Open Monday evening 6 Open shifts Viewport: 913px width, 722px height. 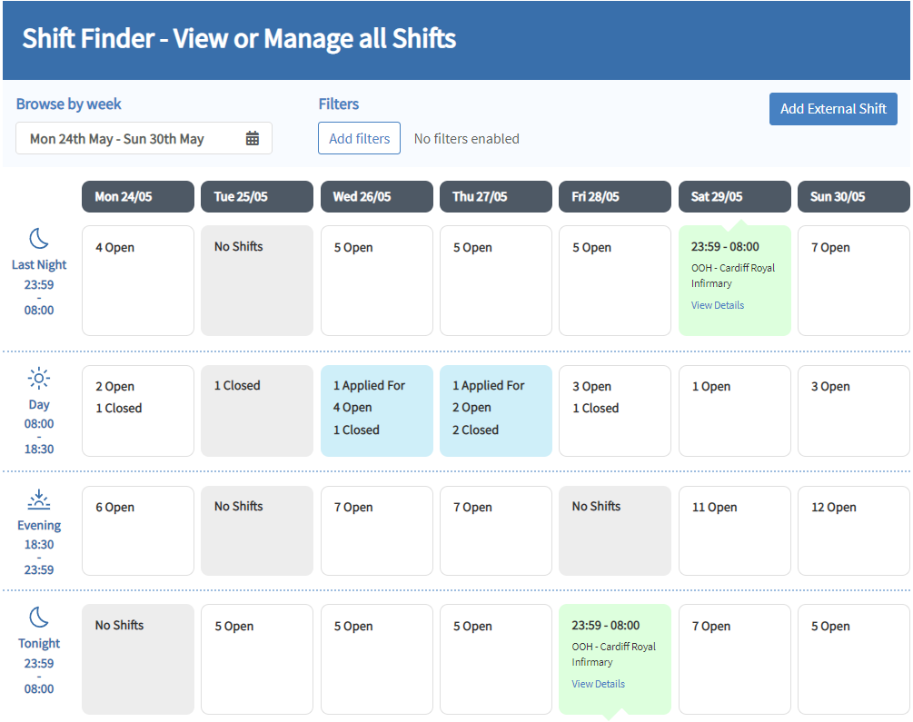click(x=138, y=531)
